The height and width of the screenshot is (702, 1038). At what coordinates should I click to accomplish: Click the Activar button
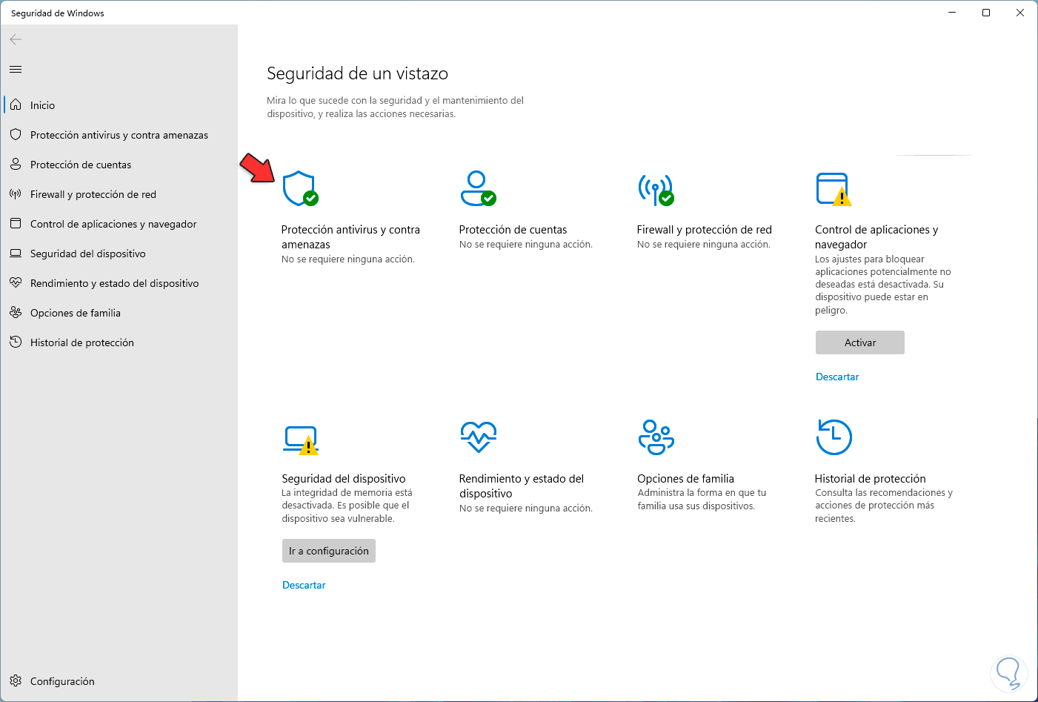[860, 342]
